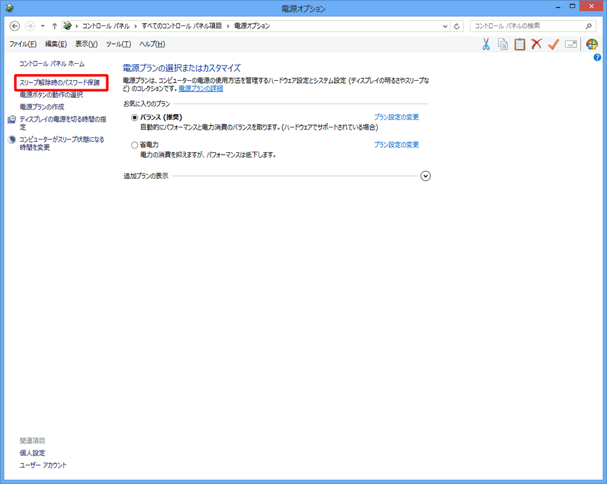
Task: Expand breadcrumb arrow after コントロール パネル
Action: click(x=135, y=26)
